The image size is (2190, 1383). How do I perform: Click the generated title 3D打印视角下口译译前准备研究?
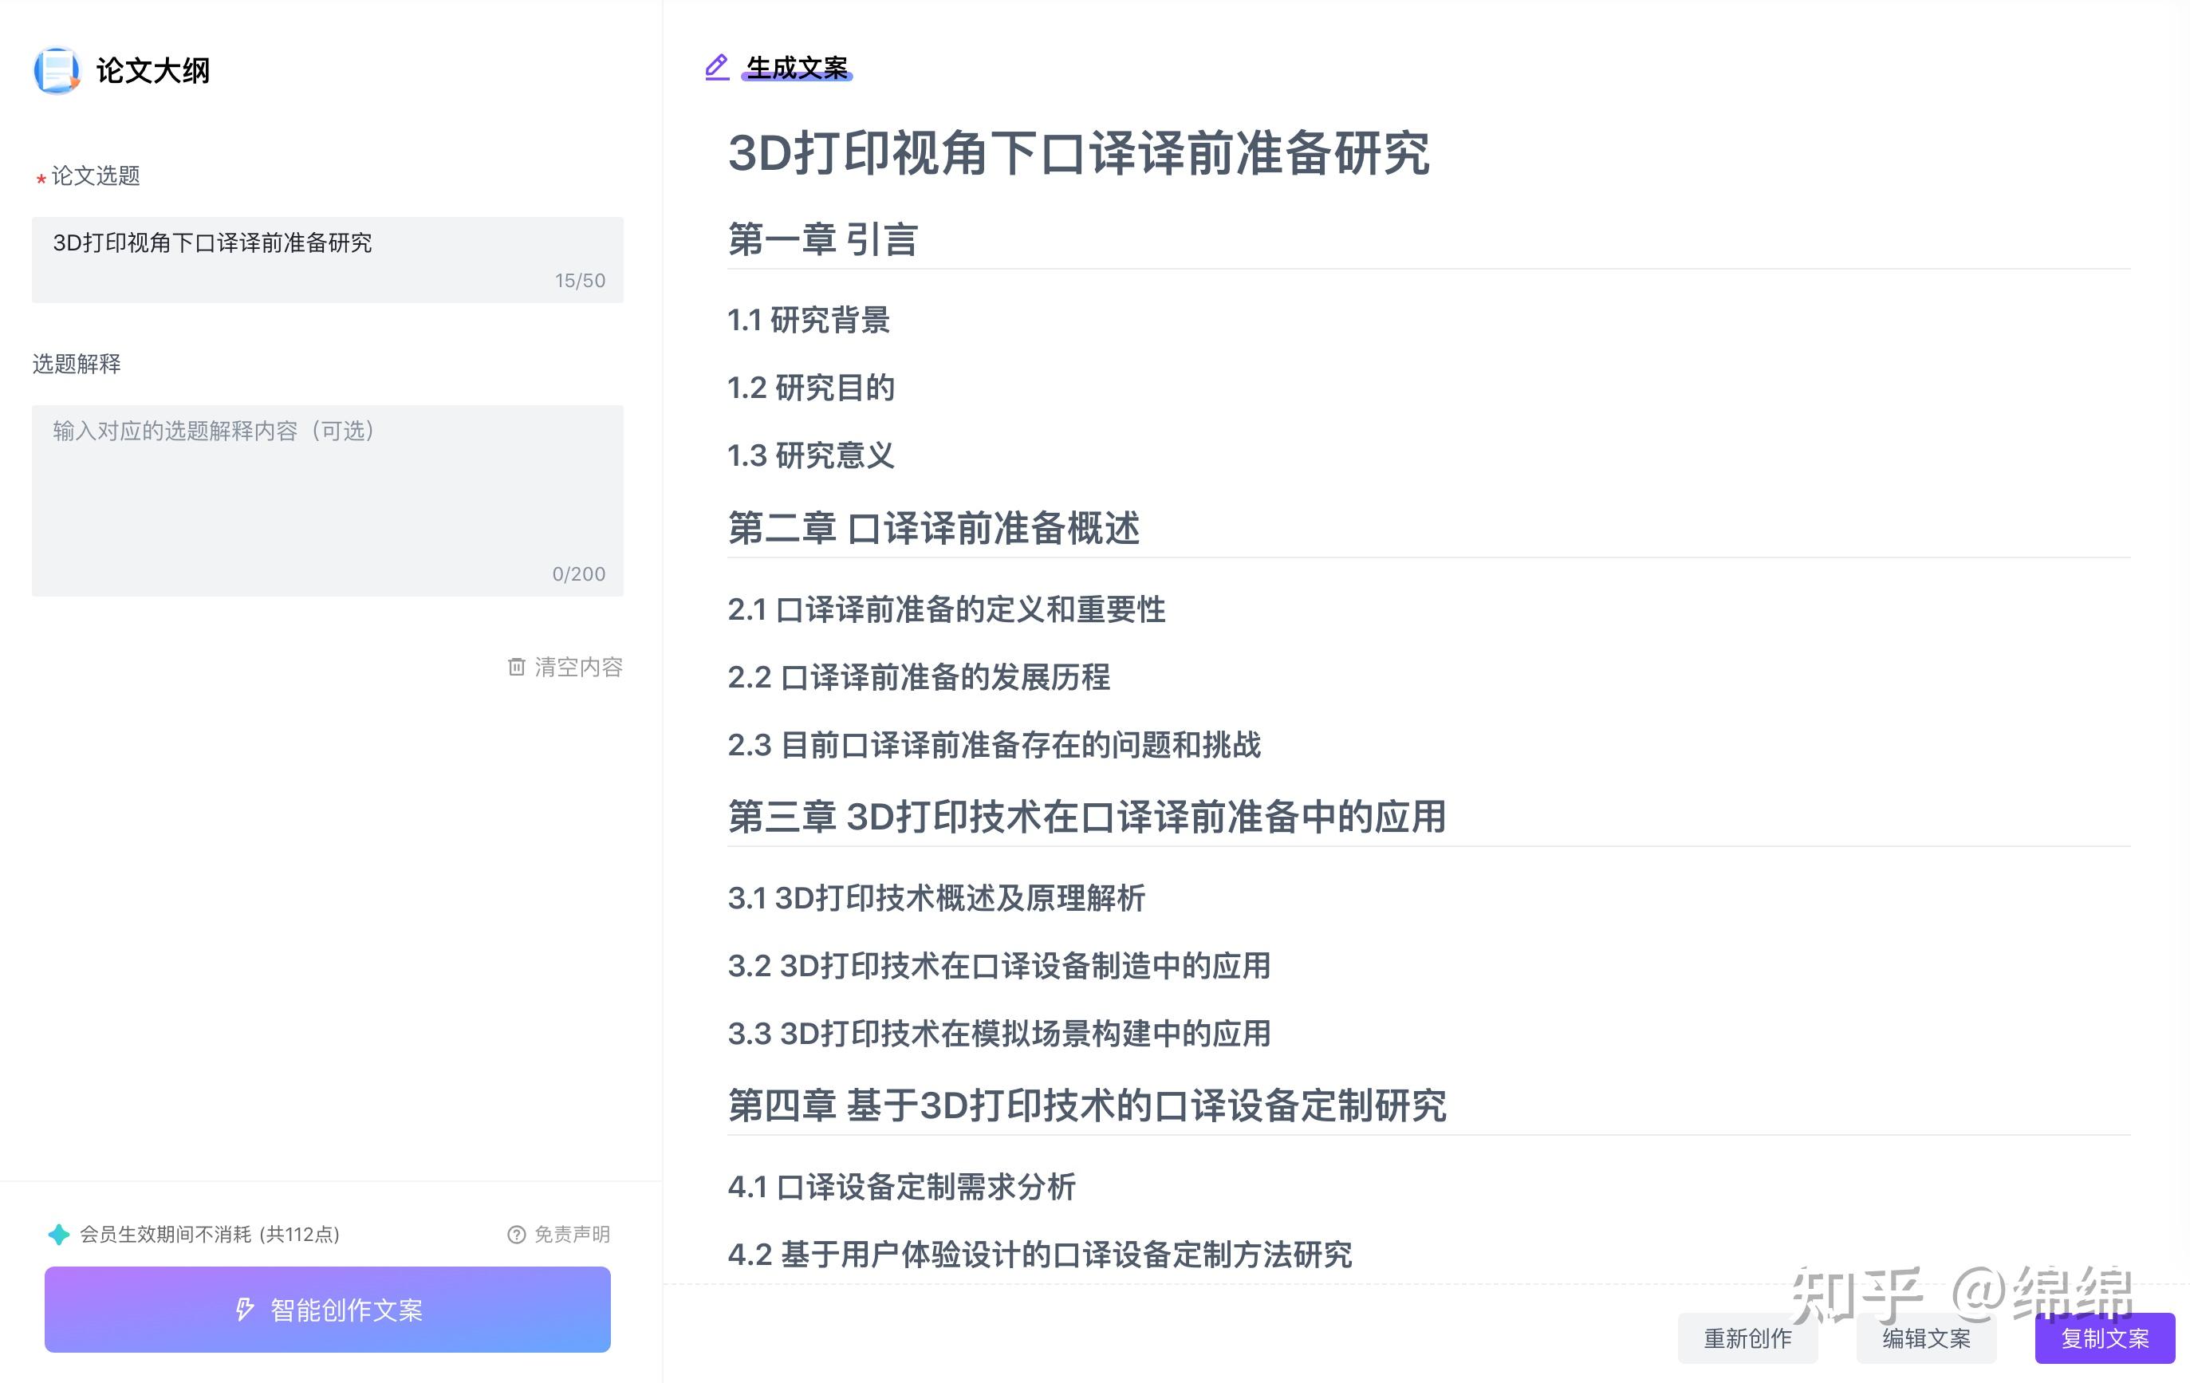pyautogui.click(x=1078, y=153)
